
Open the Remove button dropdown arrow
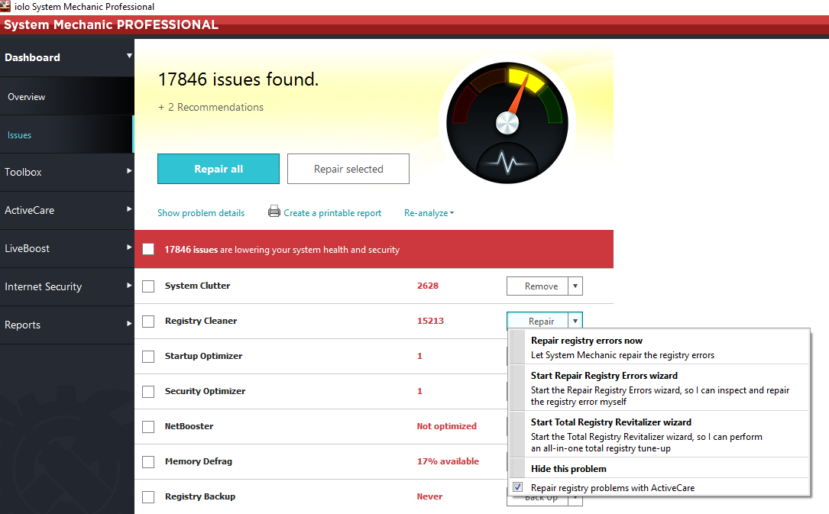[575, 286]
